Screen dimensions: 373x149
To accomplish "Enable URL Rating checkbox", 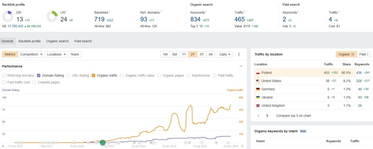I will point(68,76).
